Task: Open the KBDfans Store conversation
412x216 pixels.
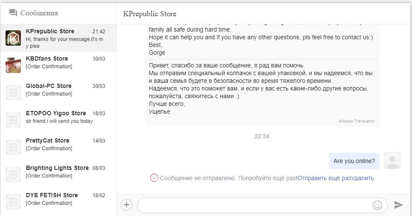Action: click(x=58, y=65)
